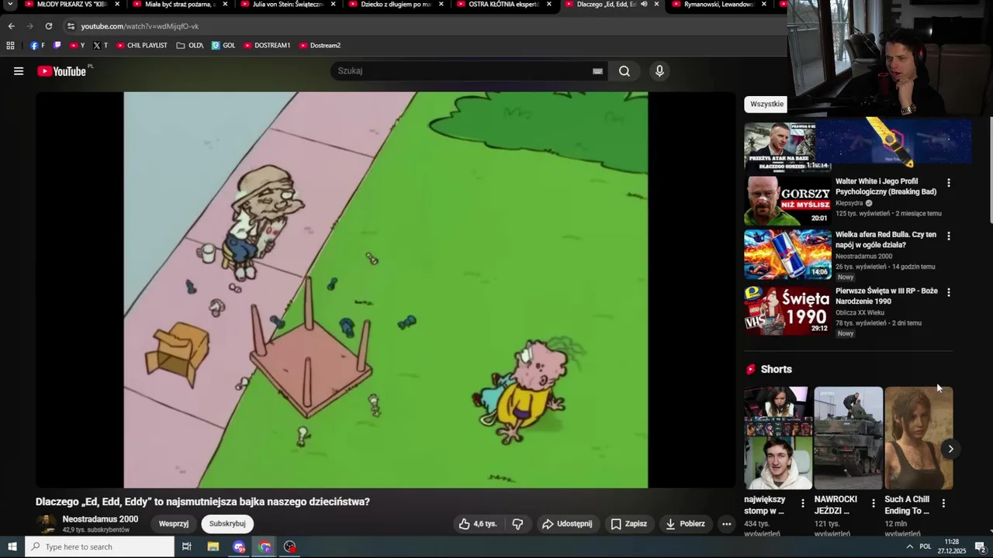Click the taskbar Type here to search box

(x=100, y=547)
